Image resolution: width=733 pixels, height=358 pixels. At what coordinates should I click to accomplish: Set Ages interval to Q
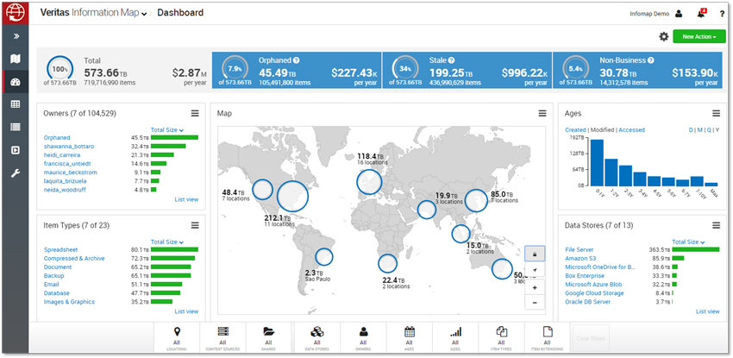pos(709,130)
